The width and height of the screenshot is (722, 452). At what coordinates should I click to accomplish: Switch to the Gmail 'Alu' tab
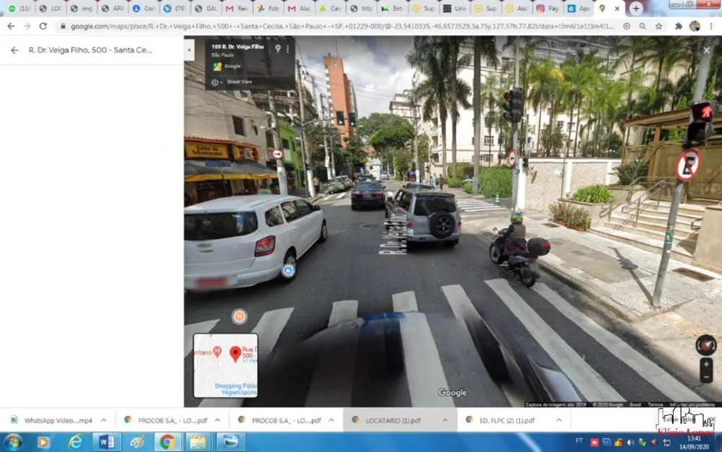(x=299, y=8)
